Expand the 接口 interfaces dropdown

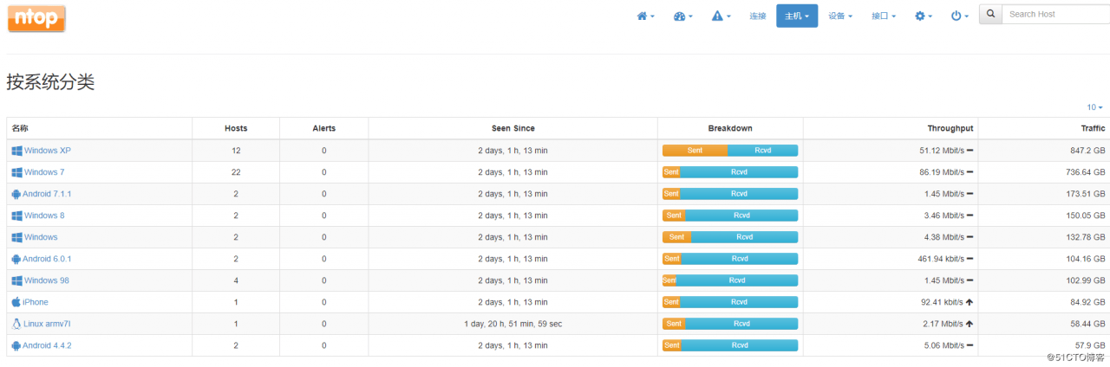coord(883,16)
